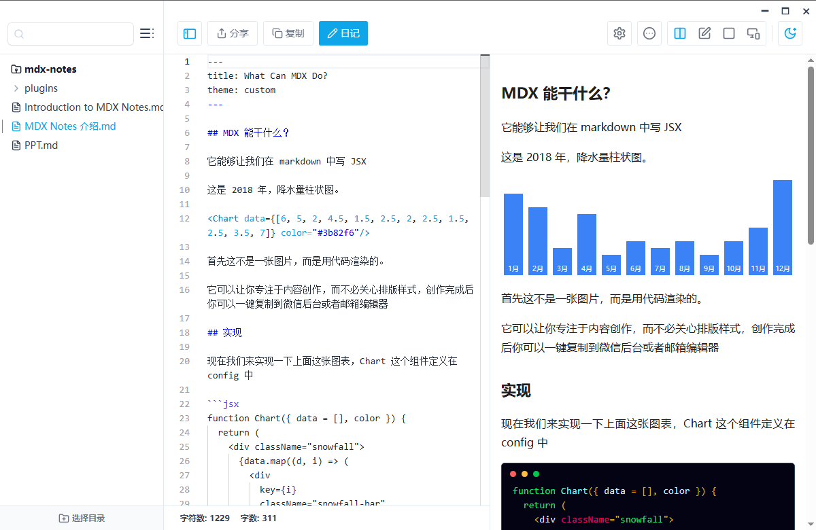Click the sort/list icon beside search box

coord(146,33)
